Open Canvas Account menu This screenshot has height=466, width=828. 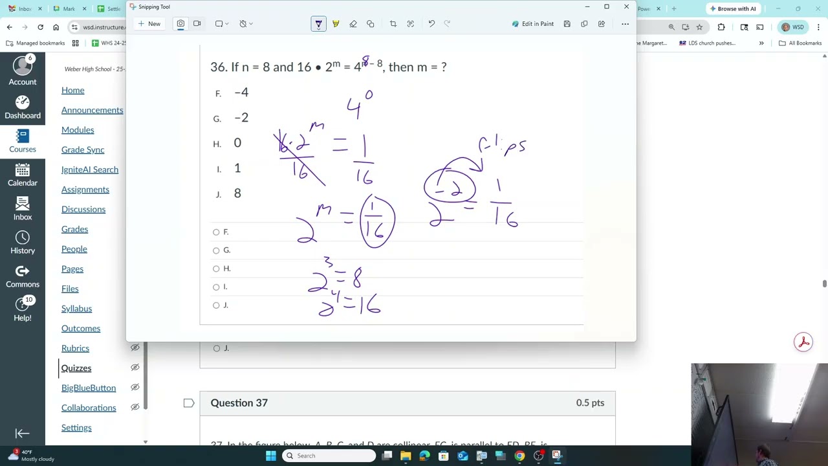(x=23, y=71)
